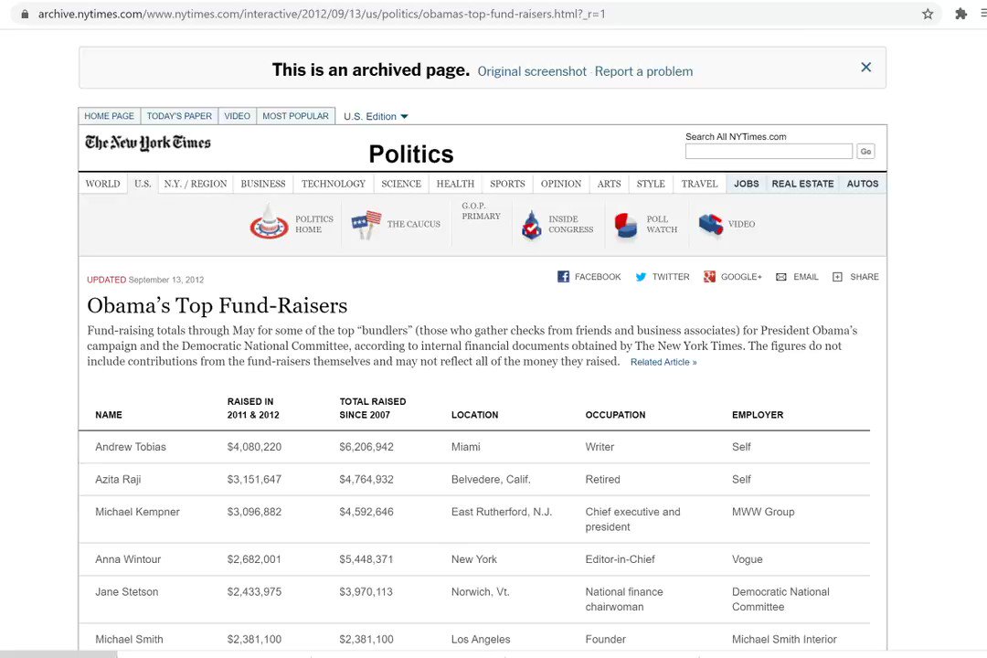Image resolution: width=987 pixels, height=658 pixels.
Task: Select the Michael Smith name cell
Action: click(x=129, y=639)
